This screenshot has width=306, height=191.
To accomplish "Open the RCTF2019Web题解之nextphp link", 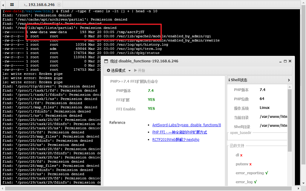I will [175, 139].
